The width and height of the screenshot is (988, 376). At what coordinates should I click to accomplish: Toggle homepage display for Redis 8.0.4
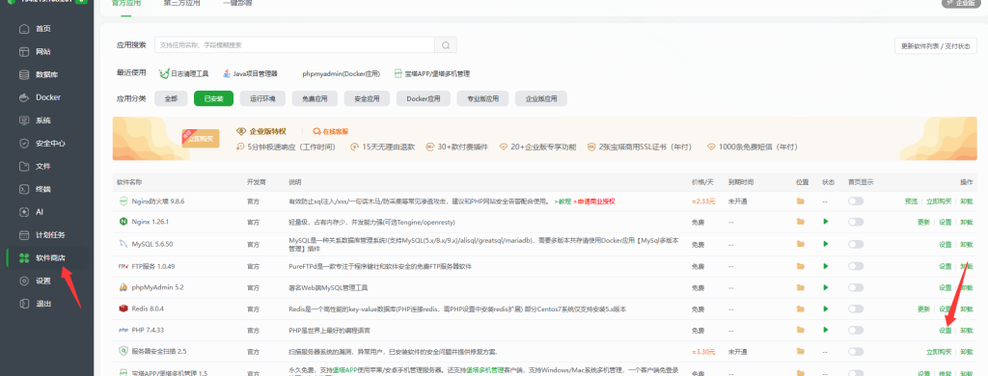[x=856, y=309]
